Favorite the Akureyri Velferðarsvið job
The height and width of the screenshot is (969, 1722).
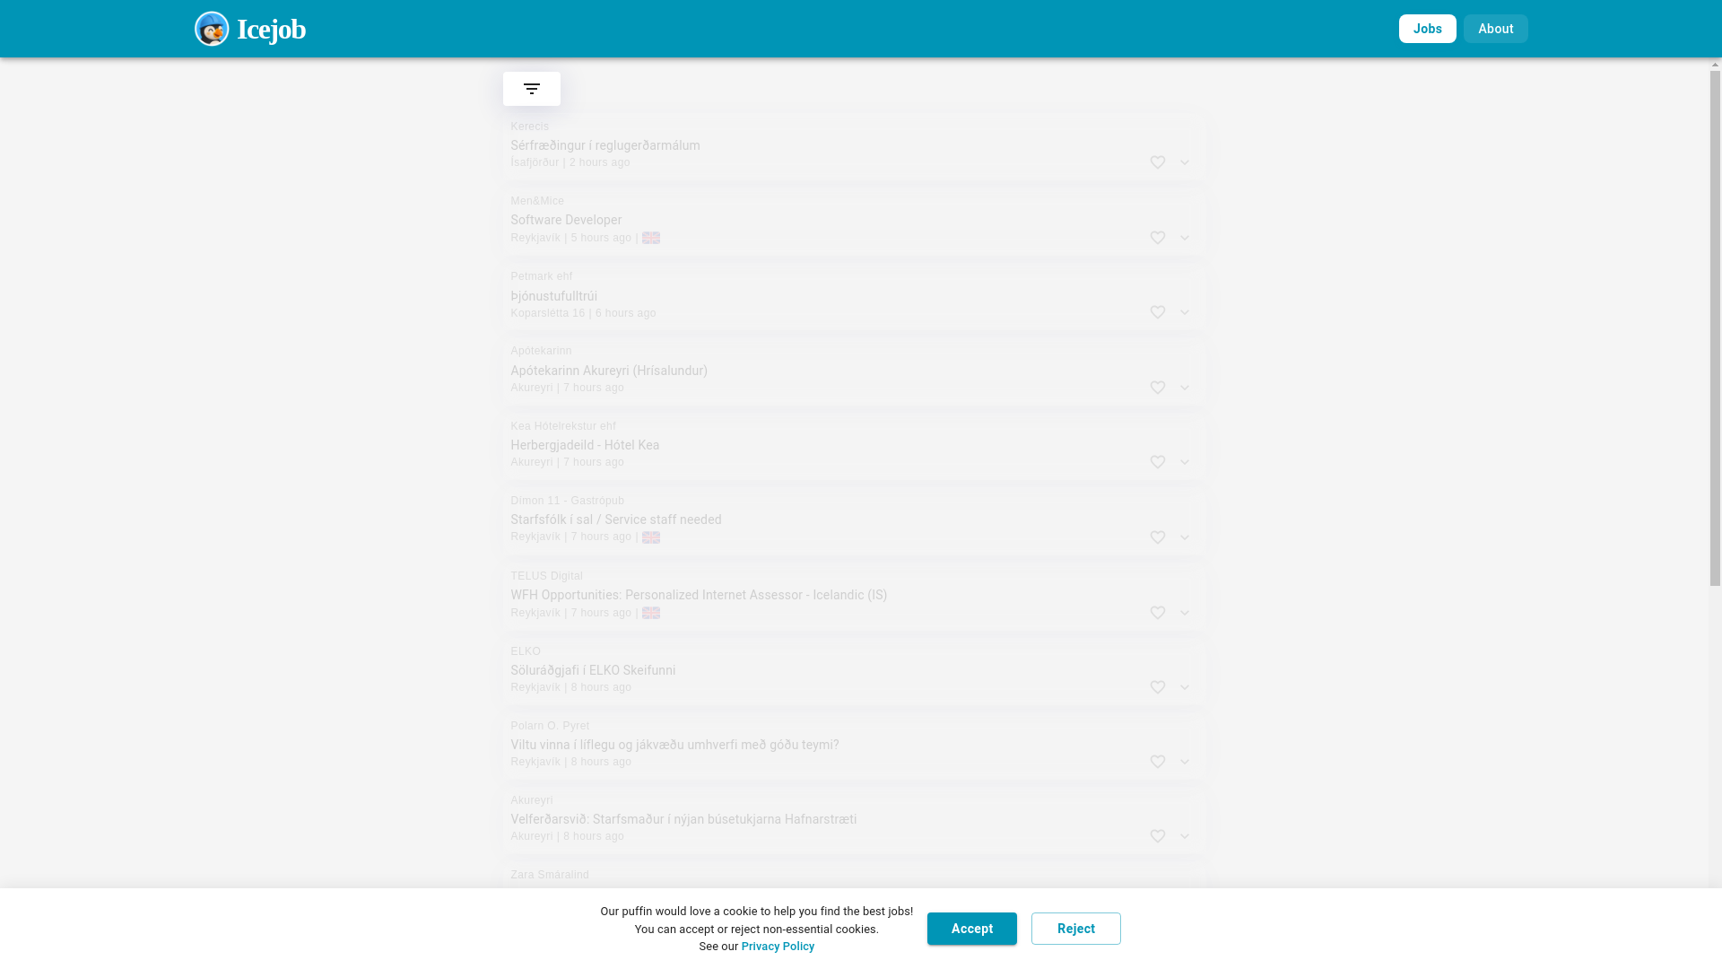tap(1158, 836)
